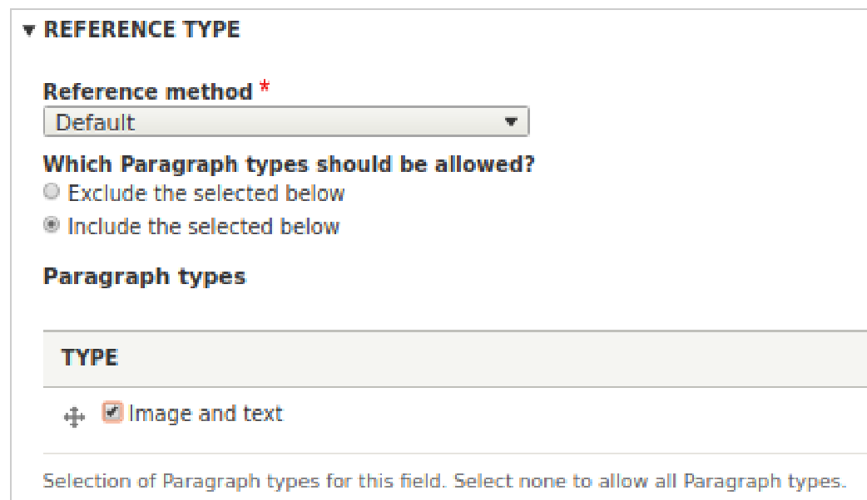
Task: Click the "Default" text in the select box
Action: [95, 123]
